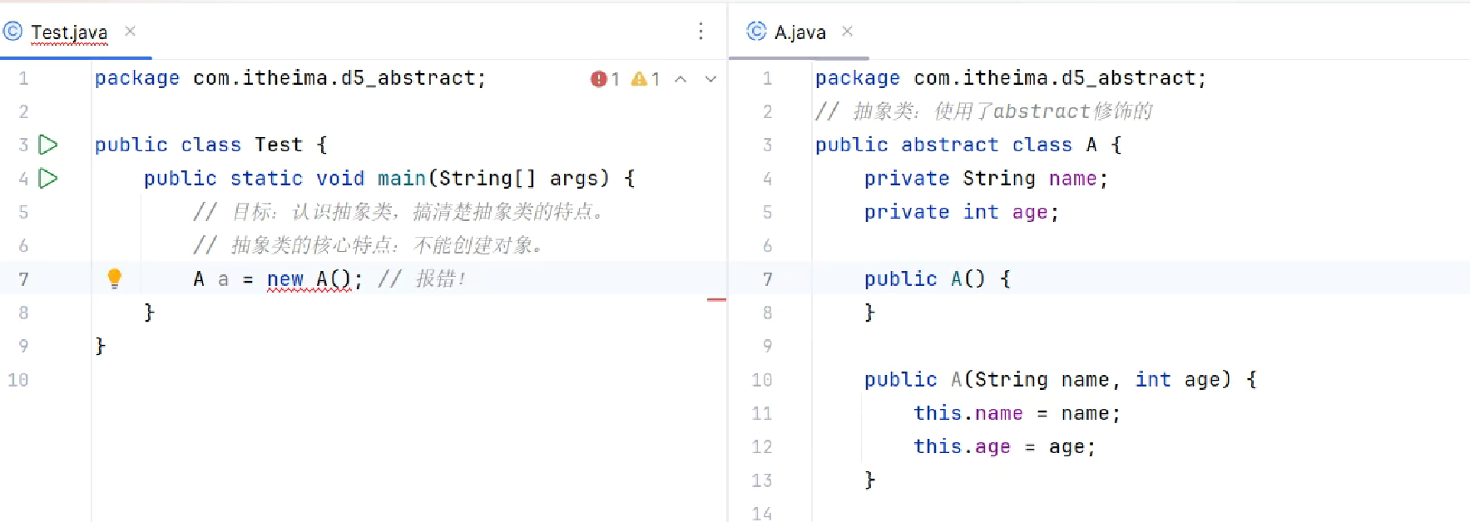Screen dimensions: 1470x522
Task: Open the three-dot tab options menu
Action: pyautogui.click(x=700, y=32)
